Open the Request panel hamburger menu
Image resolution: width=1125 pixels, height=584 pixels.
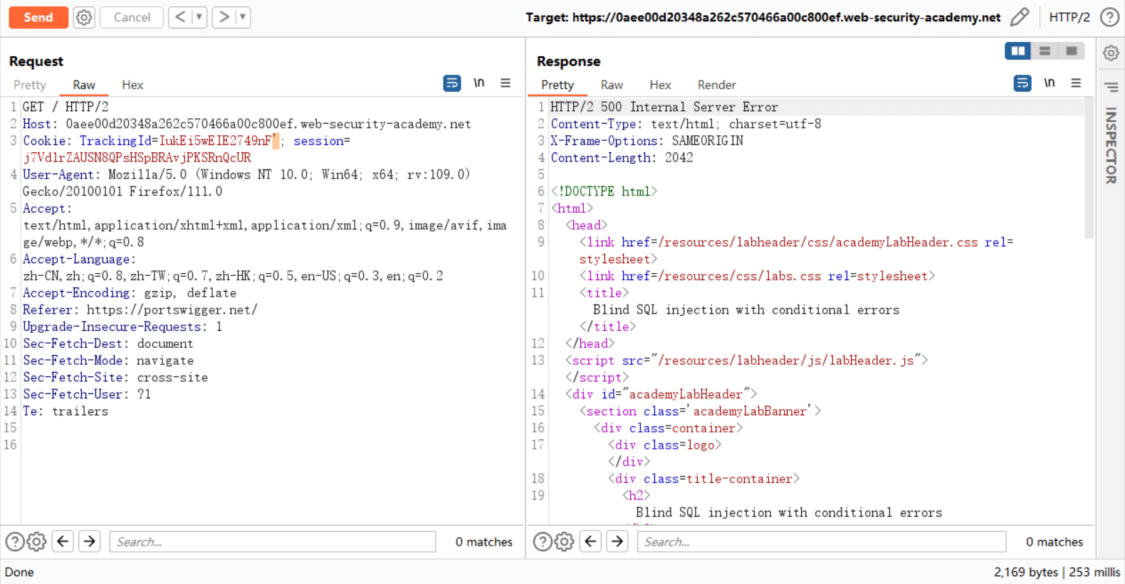[506, 83]
